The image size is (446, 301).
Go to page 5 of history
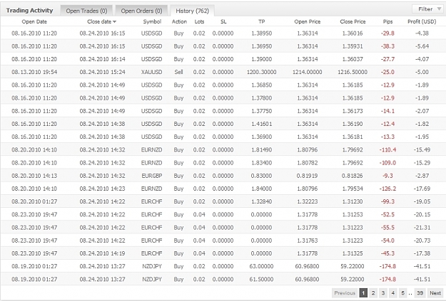(402, 292)
